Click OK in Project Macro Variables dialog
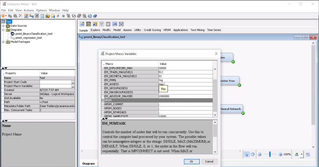The height and width of the screenshot is (167, 319). click(x=191, y=161)
